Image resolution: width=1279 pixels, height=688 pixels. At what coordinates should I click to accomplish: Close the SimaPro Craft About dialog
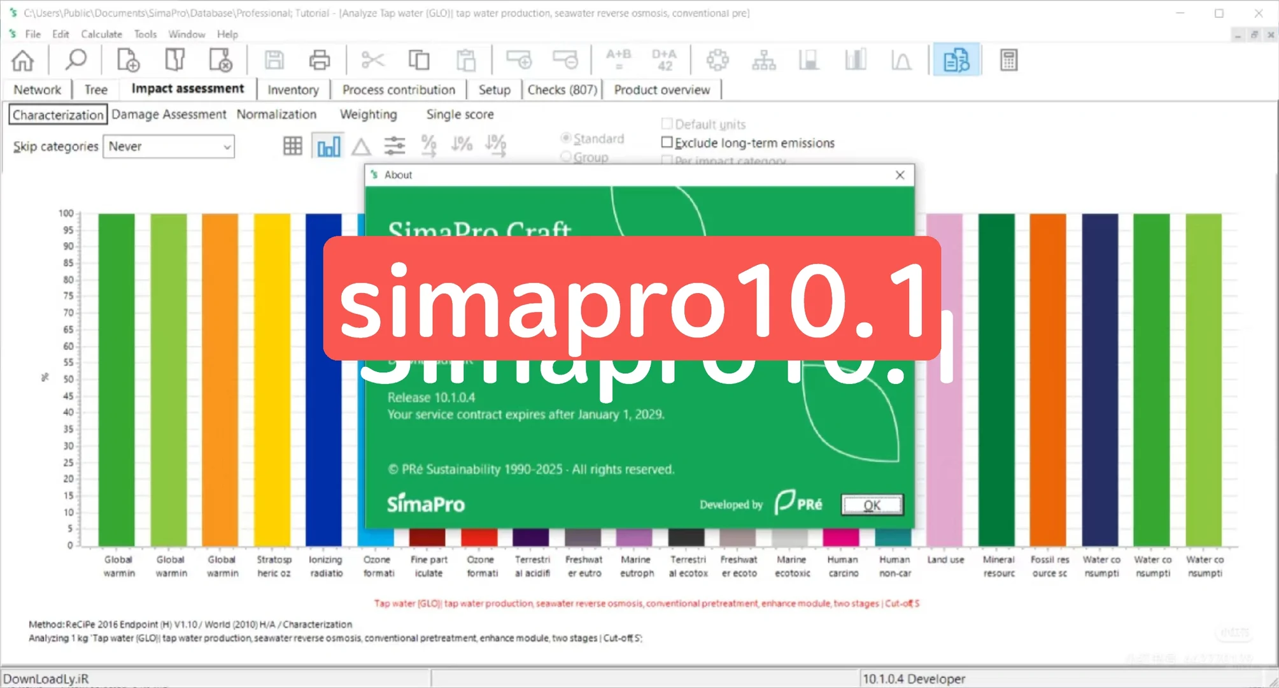899,175
